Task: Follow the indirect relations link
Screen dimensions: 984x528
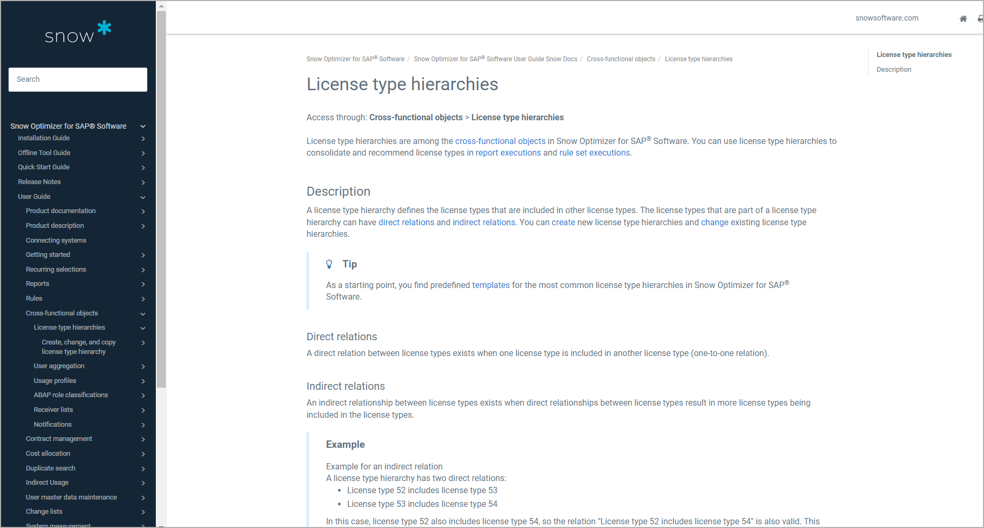Action: click(484, 223)
